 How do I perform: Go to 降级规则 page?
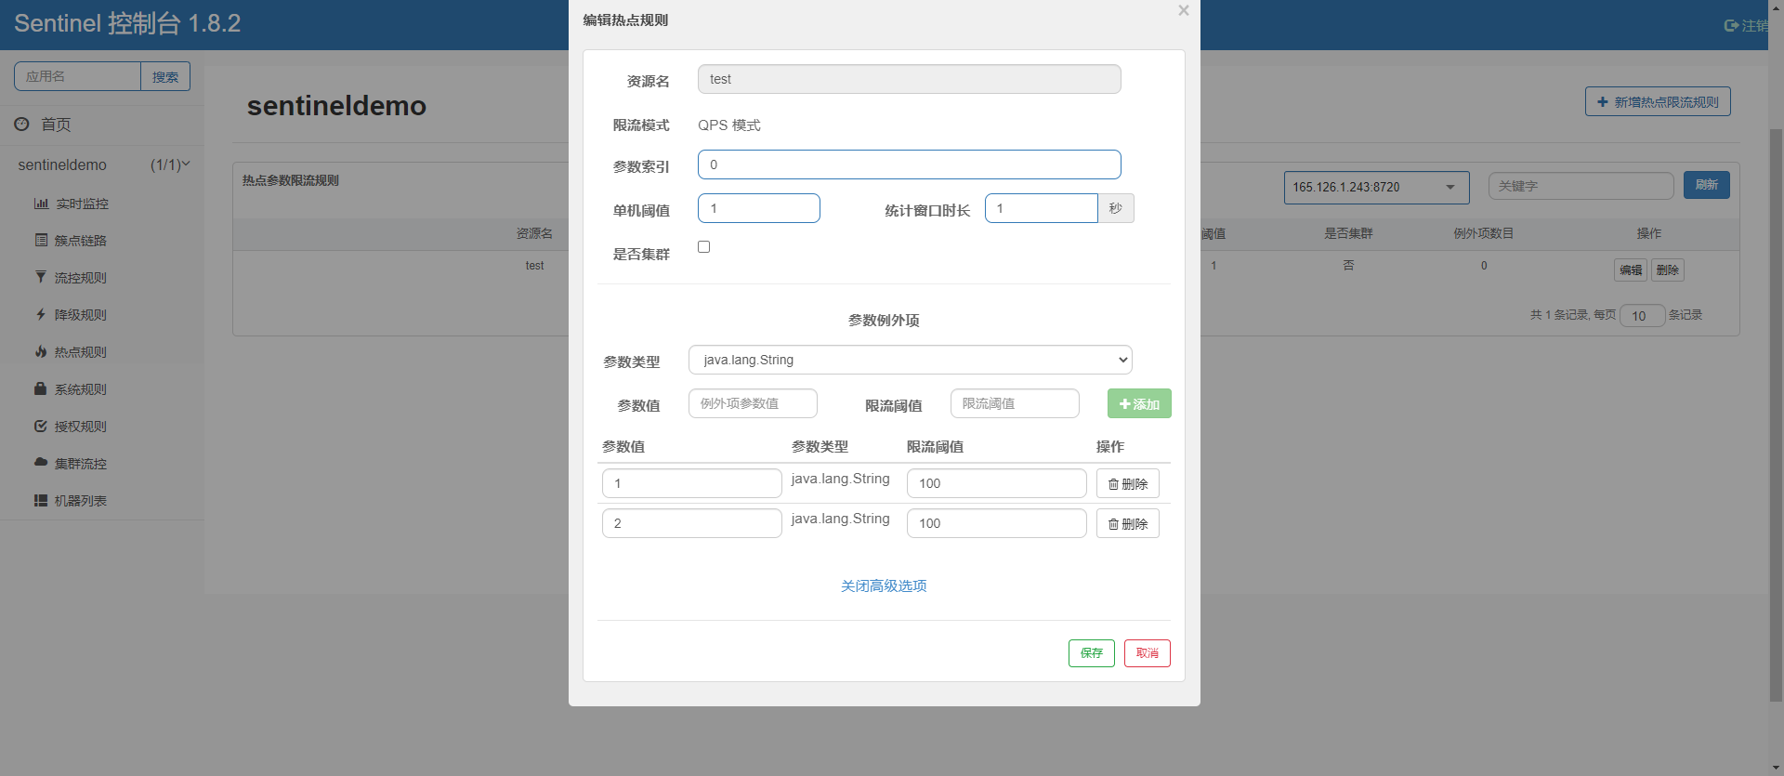(81, 315)
